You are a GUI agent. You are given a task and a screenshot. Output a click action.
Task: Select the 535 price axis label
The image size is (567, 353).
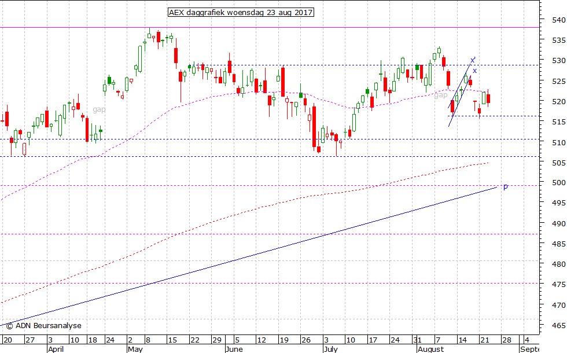pyautogui.click(x=559, y=41)
